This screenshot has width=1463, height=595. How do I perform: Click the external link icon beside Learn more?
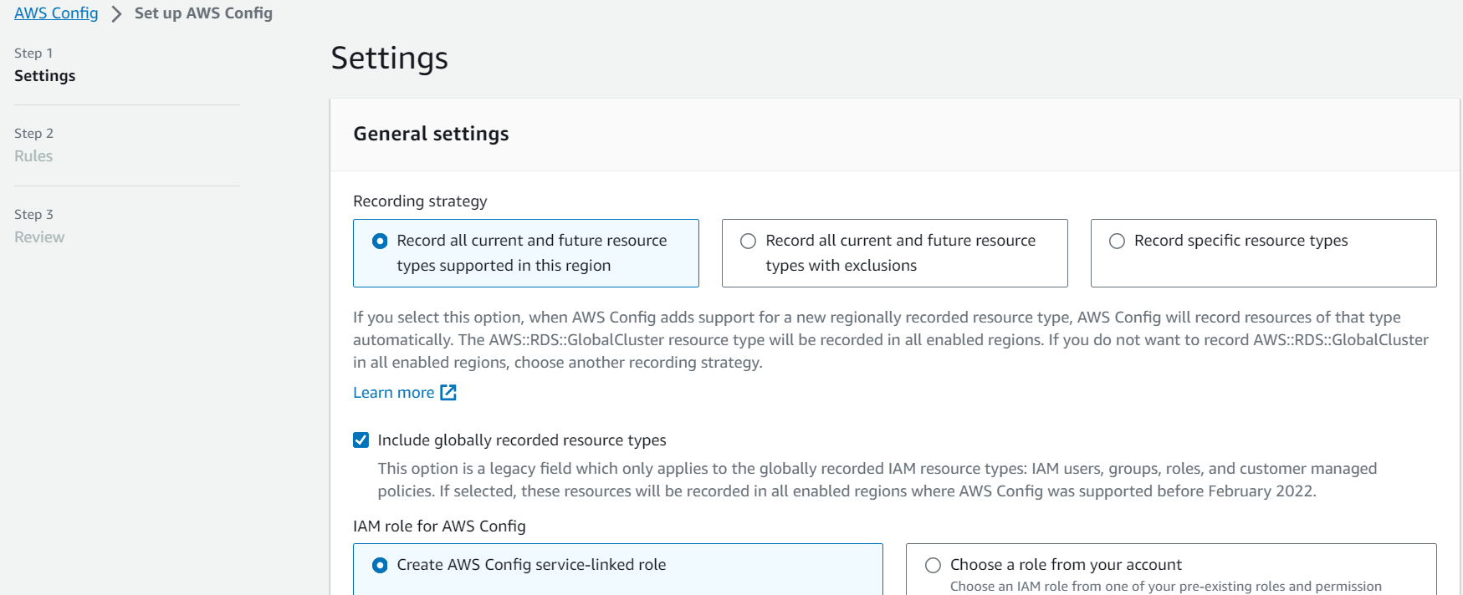click(x=448, y=393)
